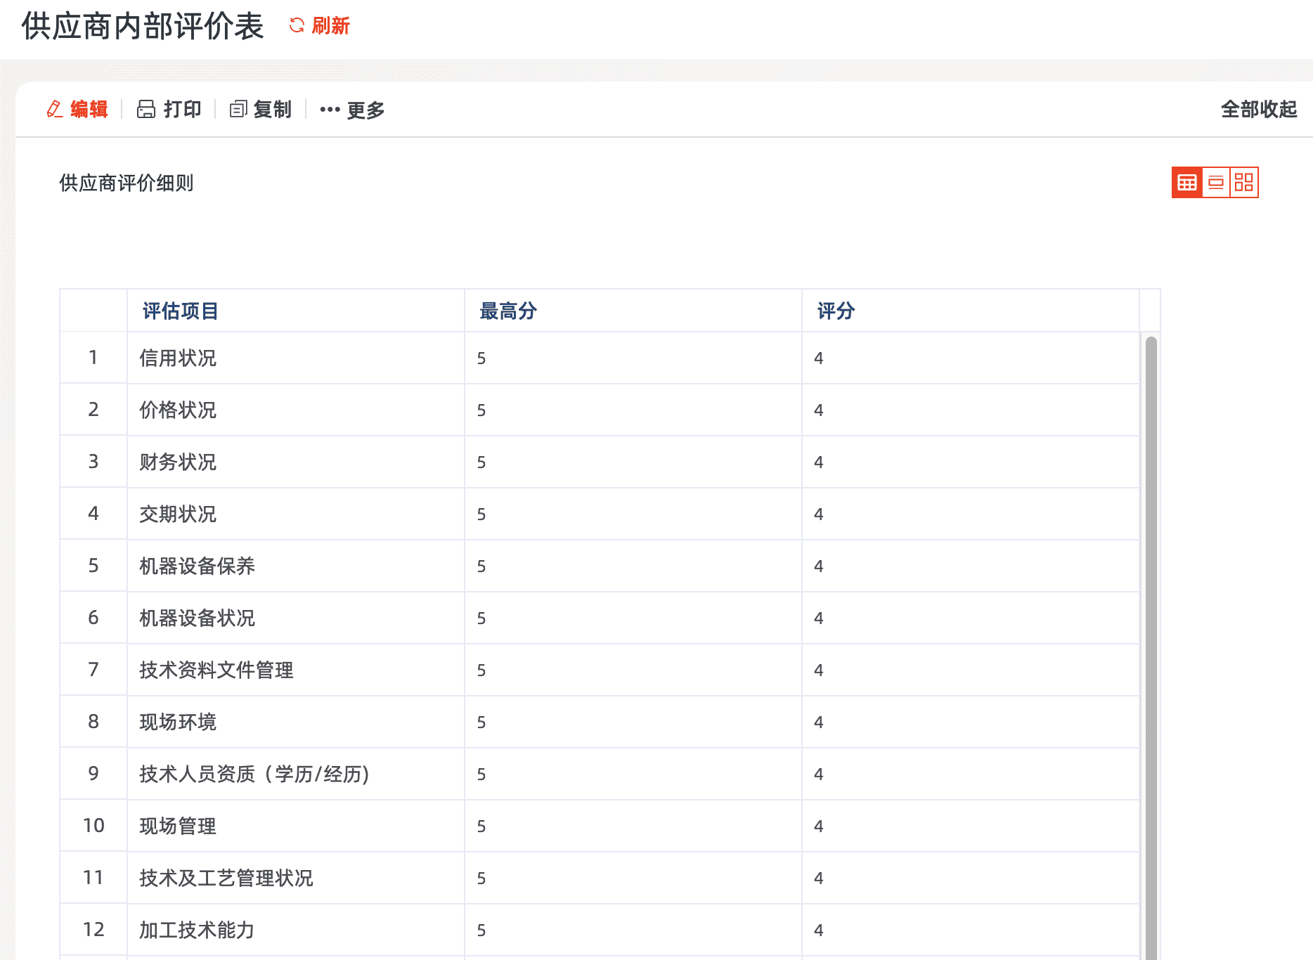Select the 技术人员资质 (学历/经历) cell
This screenshot has height=960, width=1313.
coord(295,774)
